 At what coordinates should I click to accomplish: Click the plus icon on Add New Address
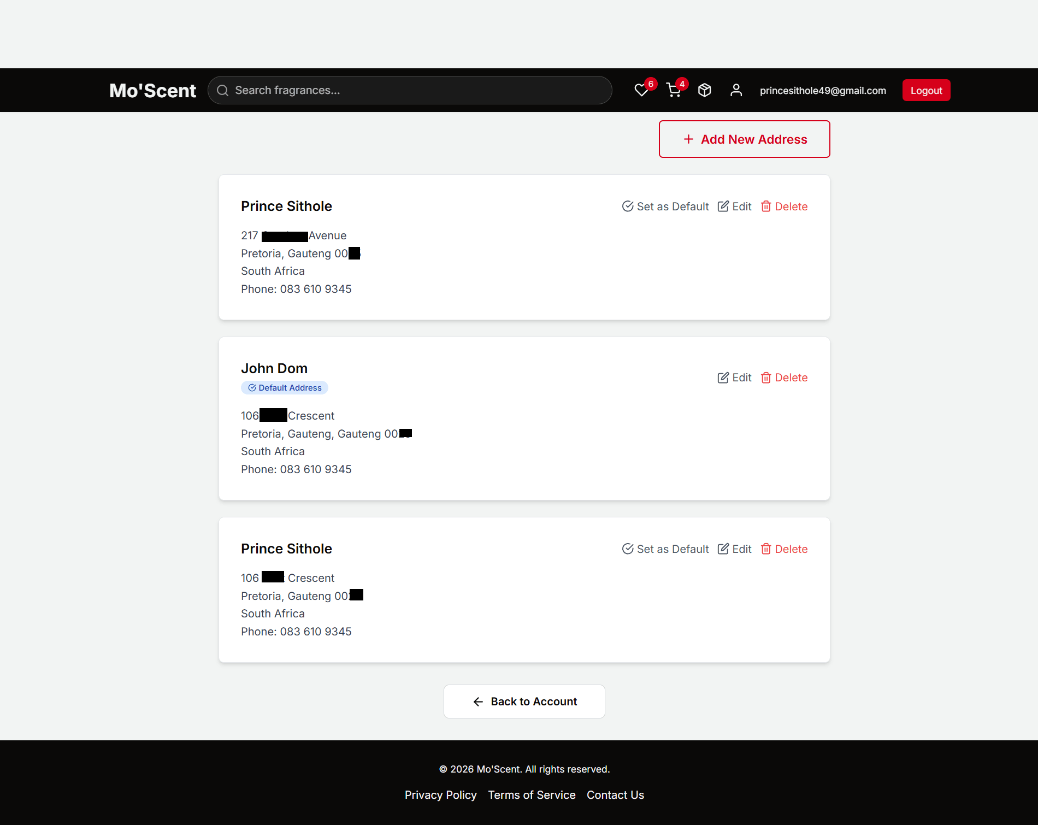(x=688, y=139)
